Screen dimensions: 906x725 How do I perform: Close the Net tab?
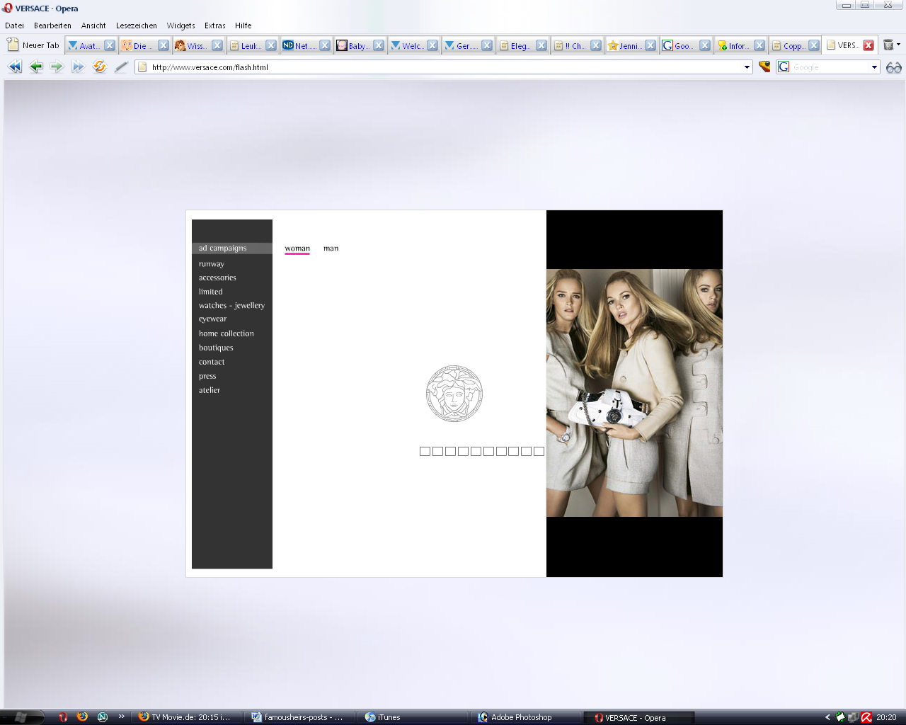pos(325,45)
